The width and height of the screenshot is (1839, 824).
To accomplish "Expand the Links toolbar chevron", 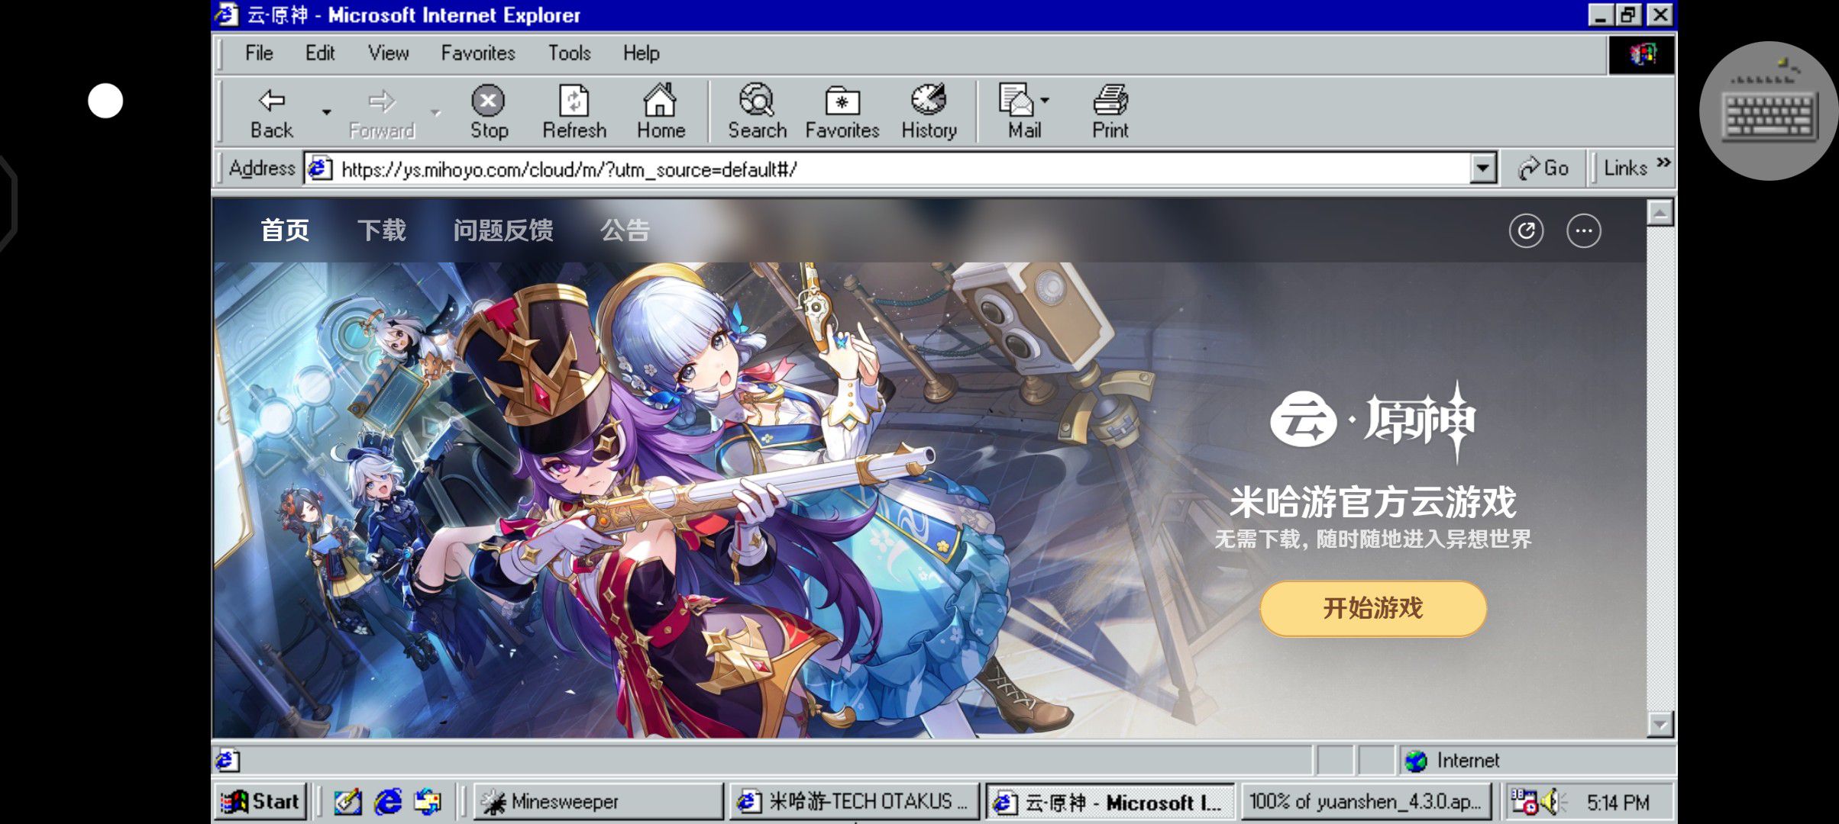I will coord(1664,163).
